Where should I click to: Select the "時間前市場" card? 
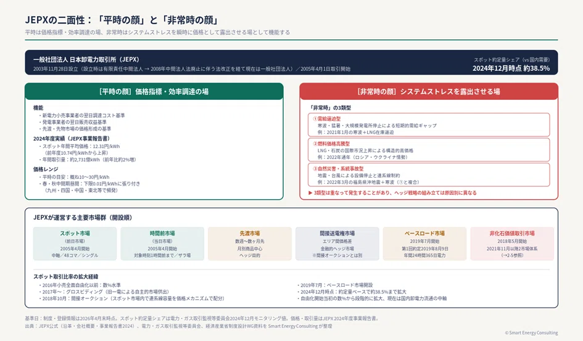162,244
